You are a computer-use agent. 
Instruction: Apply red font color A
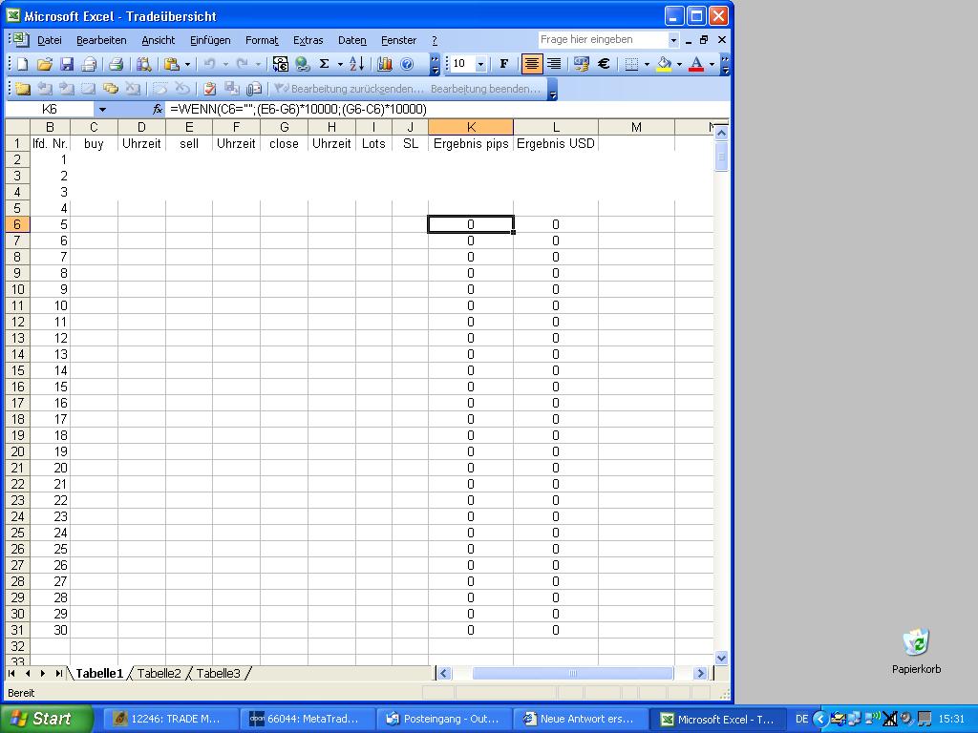(x=696, y=64)
